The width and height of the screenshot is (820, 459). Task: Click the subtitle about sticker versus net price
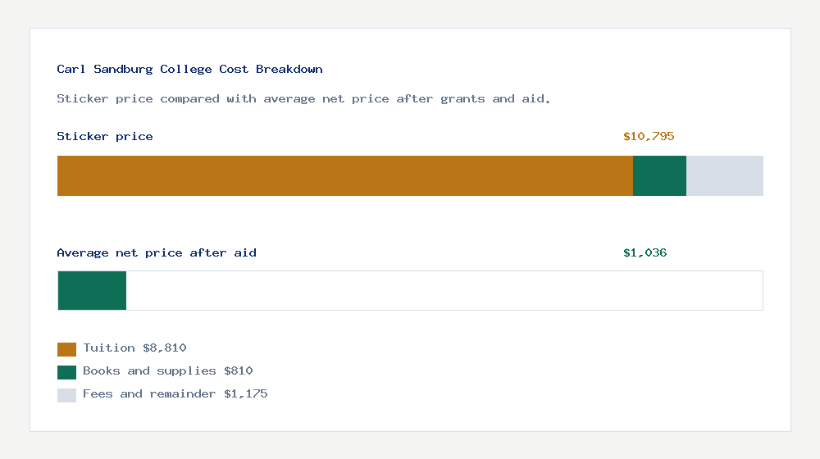click(x=303, y=99)
